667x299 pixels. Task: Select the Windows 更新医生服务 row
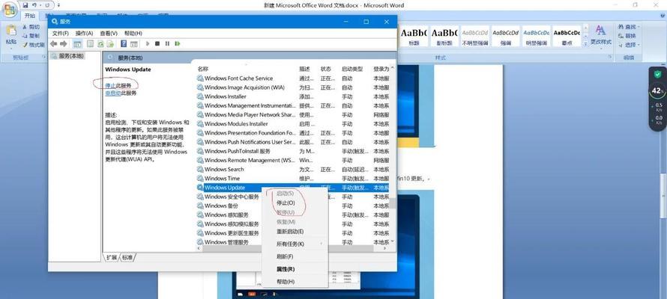293,232
